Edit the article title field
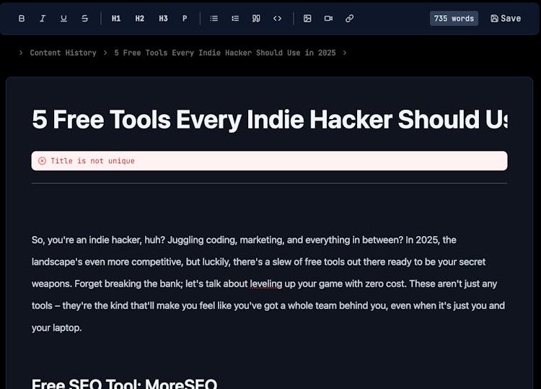541x389 pixels. coord(269,120)
